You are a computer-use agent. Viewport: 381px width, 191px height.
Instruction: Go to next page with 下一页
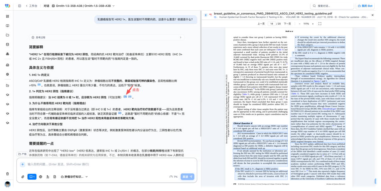pos(287,24)
